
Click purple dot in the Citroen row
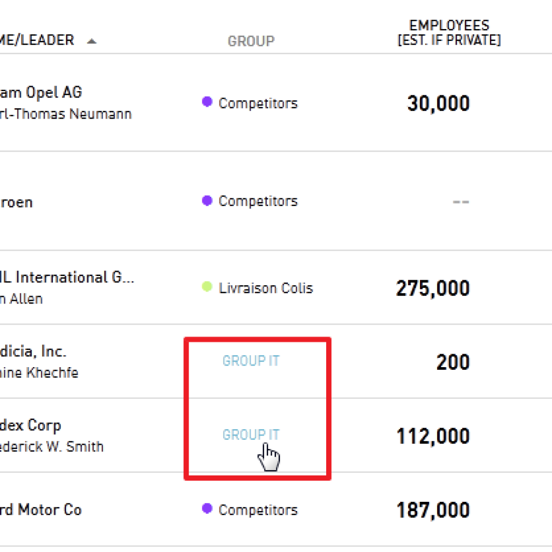tap(207, 201)
